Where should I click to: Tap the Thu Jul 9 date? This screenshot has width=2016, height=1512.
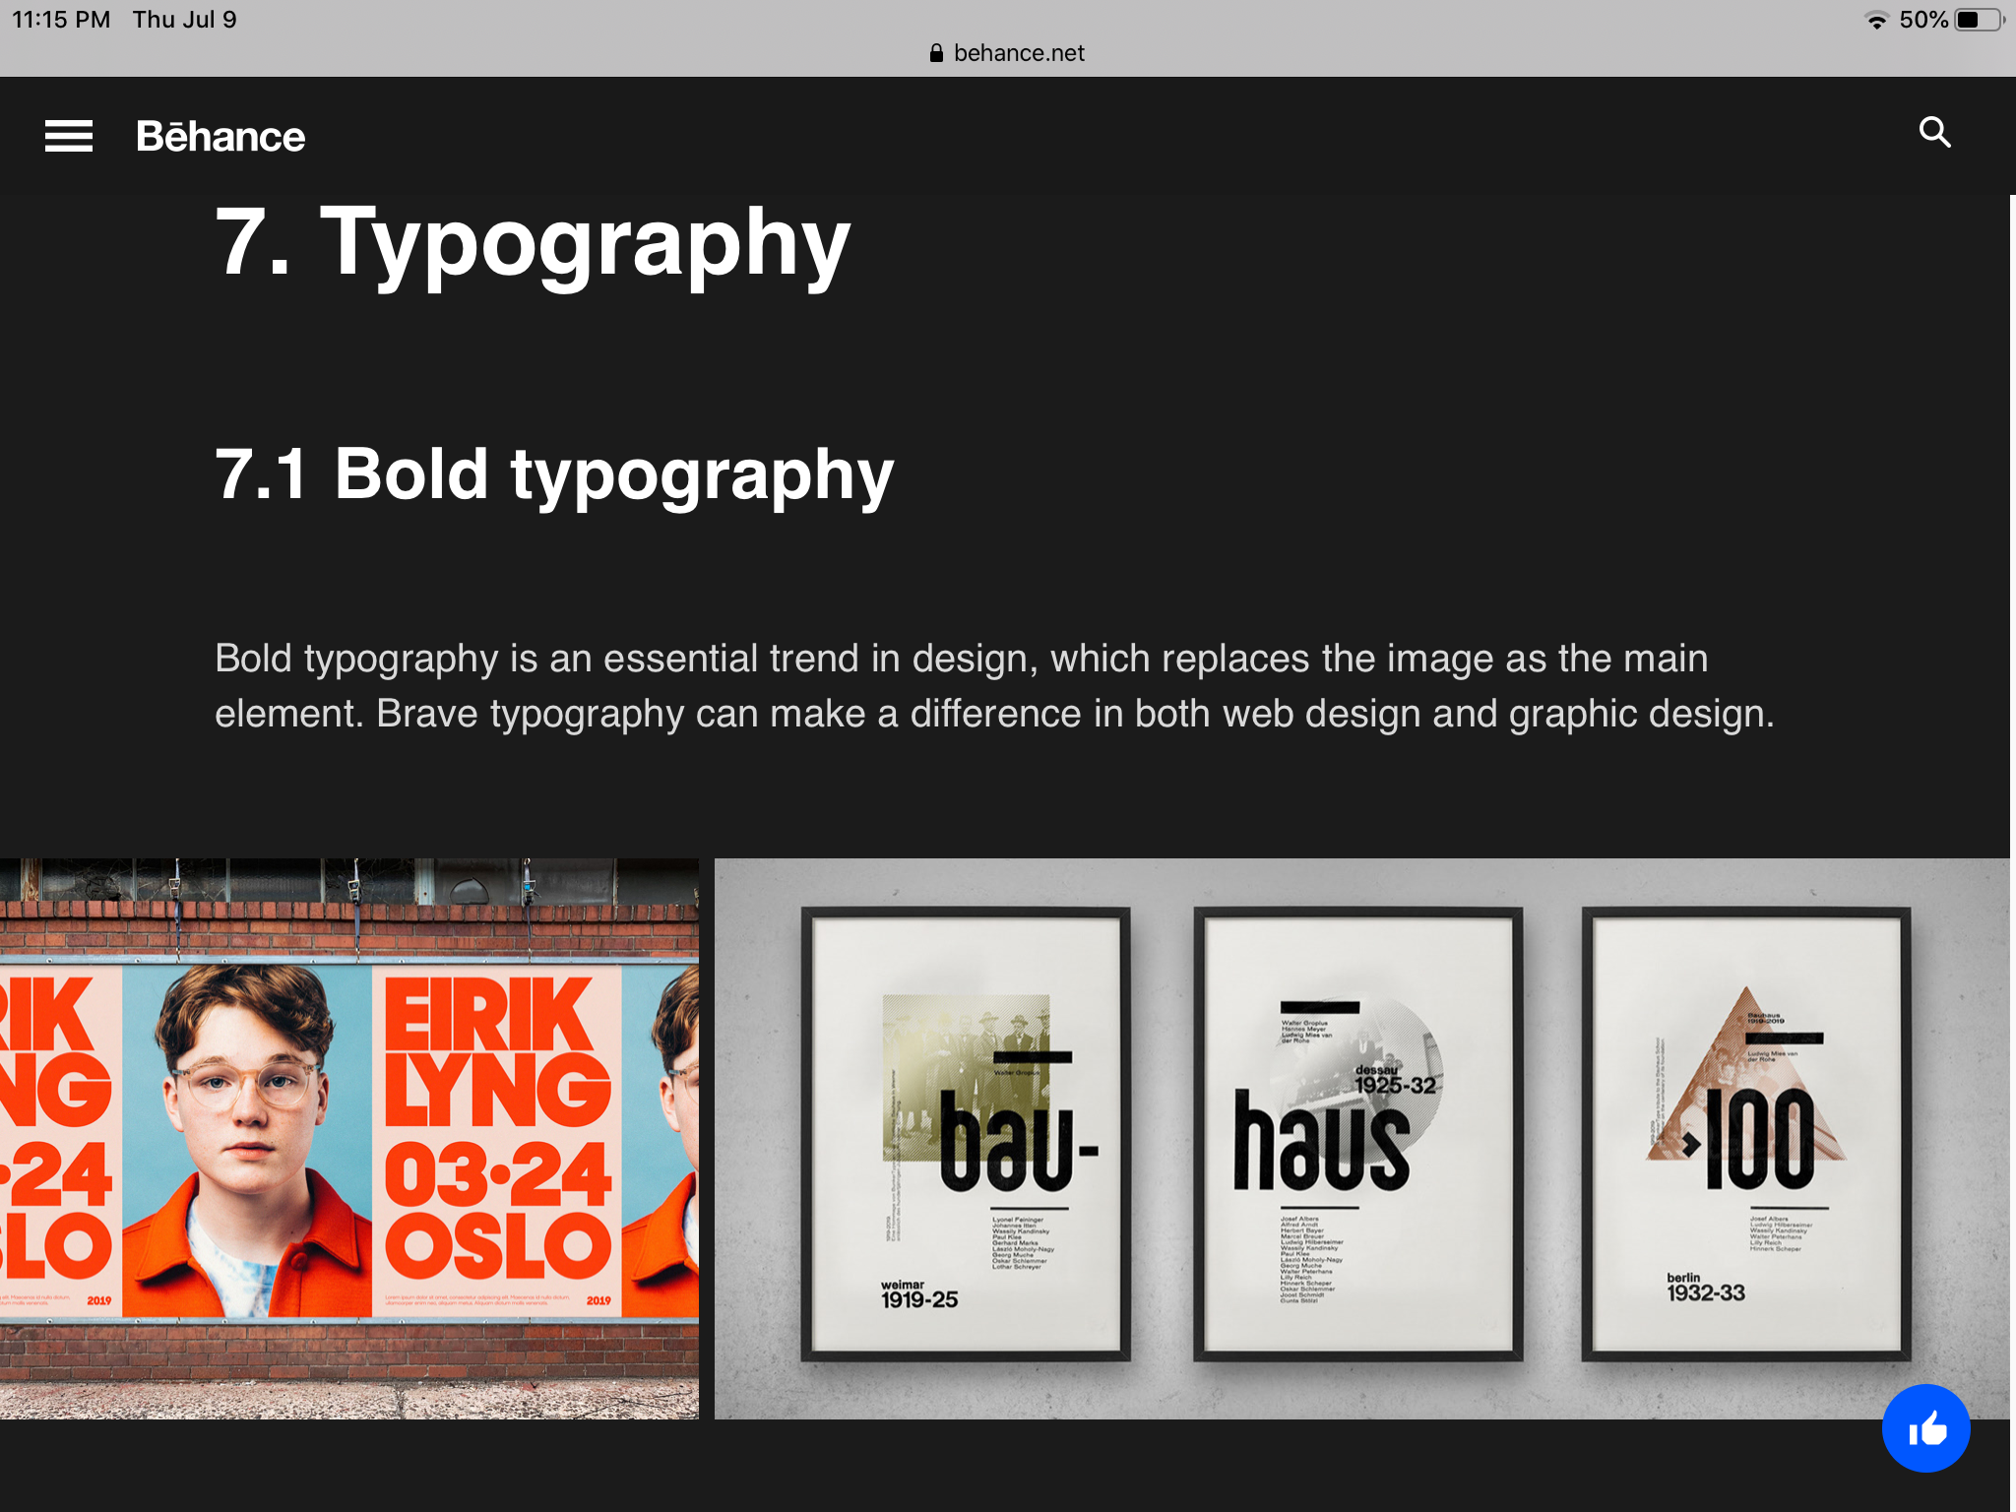(185, 20)
